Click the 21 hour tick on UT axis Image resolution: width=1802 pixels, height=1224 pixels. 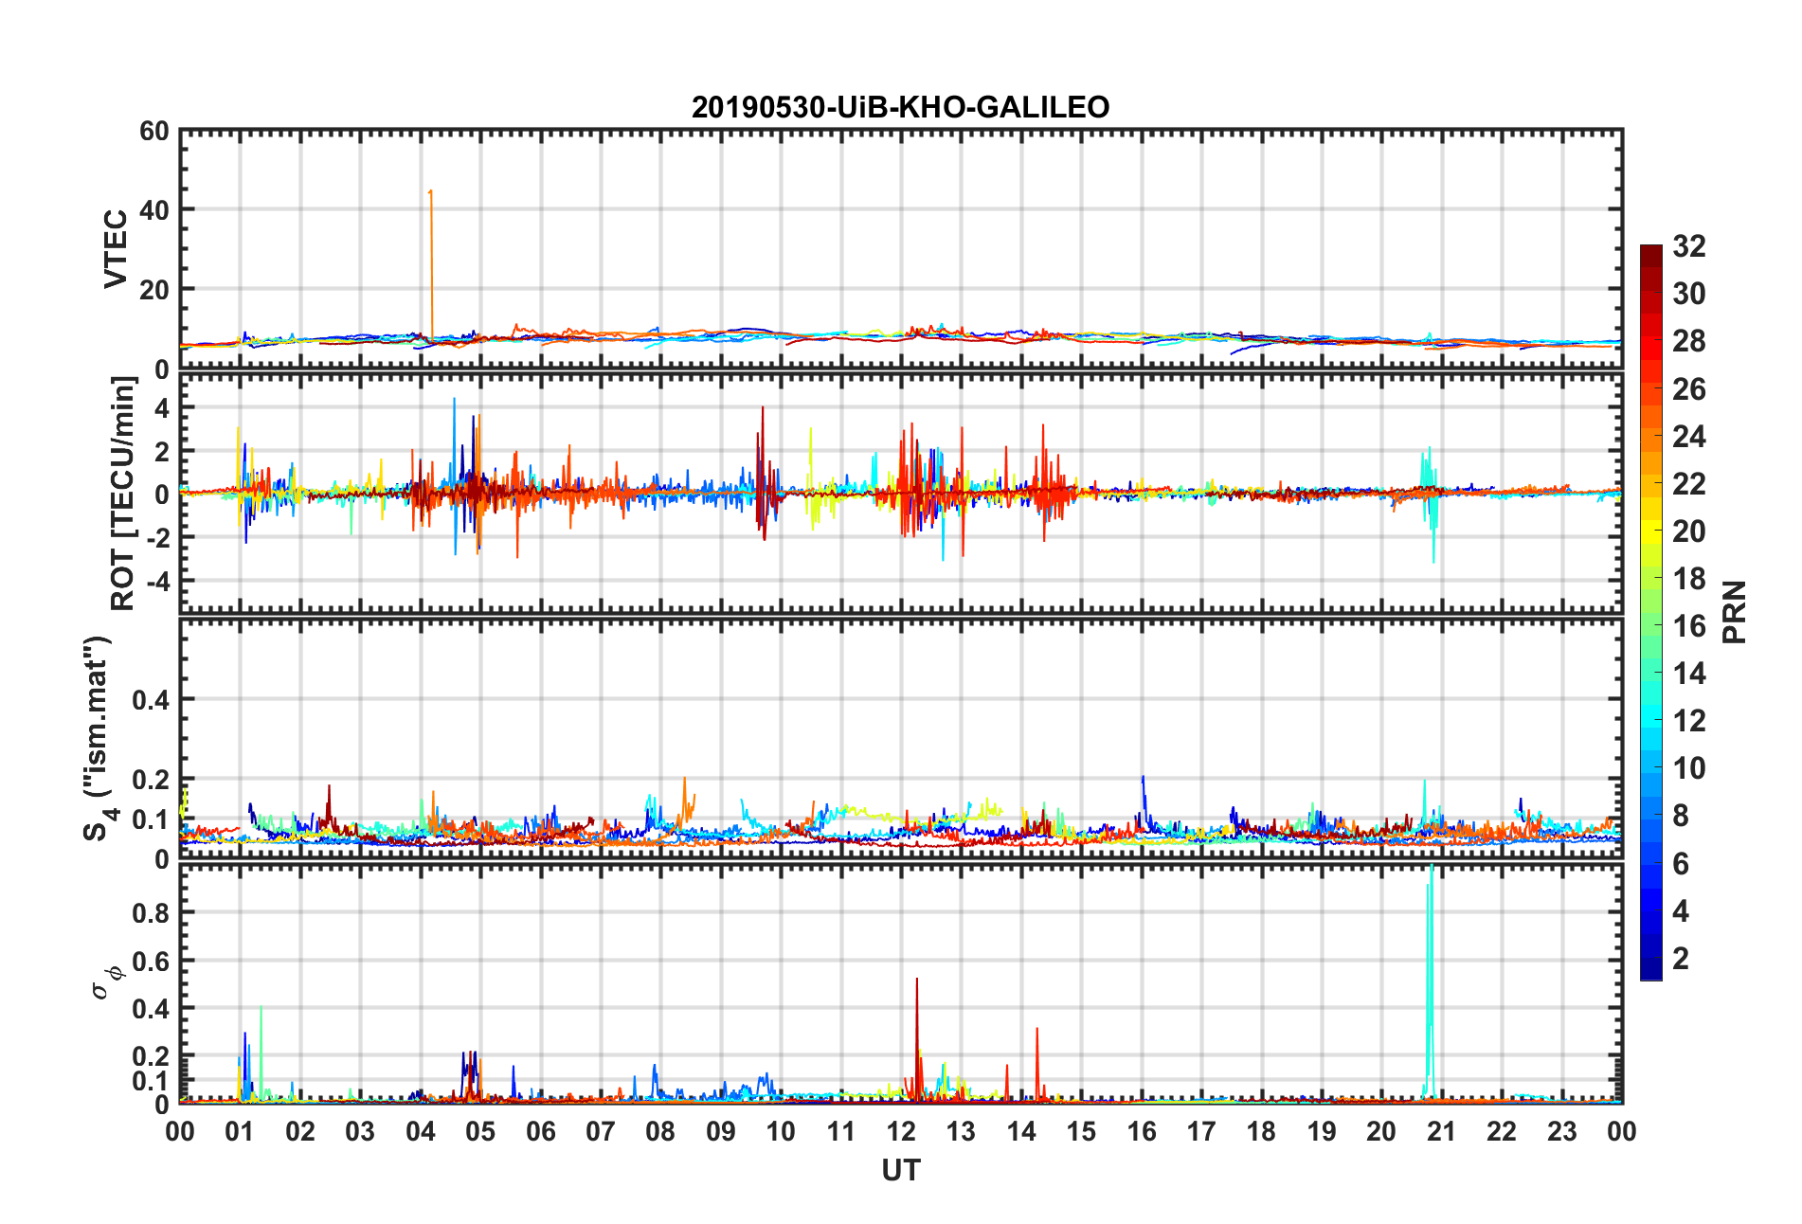point(1442,1131)
